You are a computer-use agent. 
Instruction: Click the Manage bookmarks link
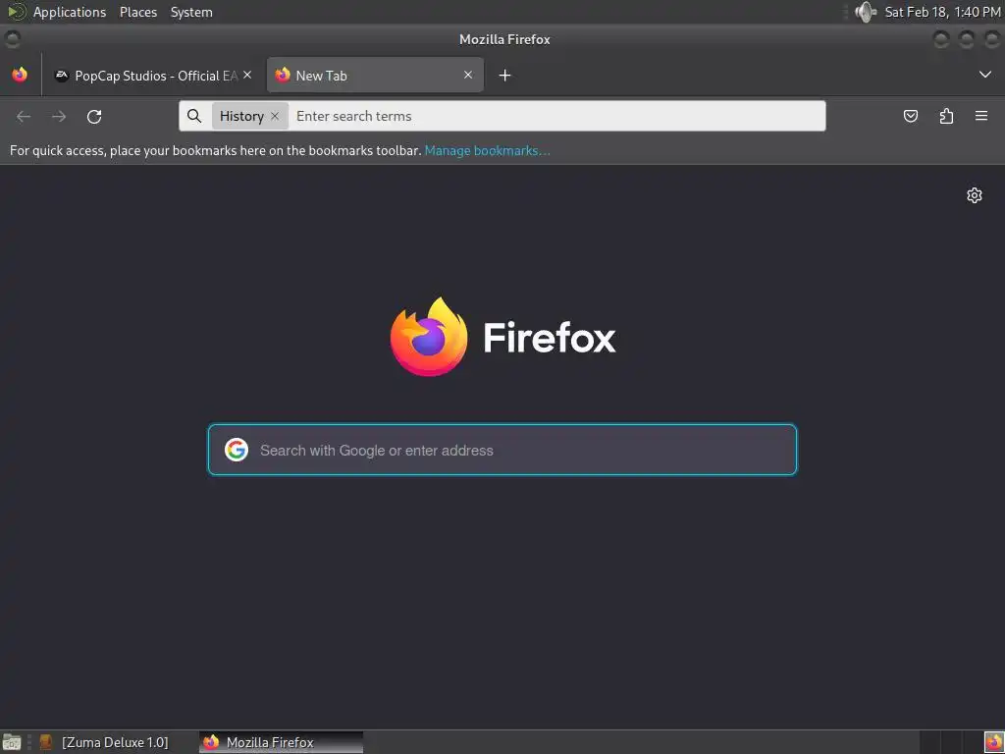click(487, 150)
